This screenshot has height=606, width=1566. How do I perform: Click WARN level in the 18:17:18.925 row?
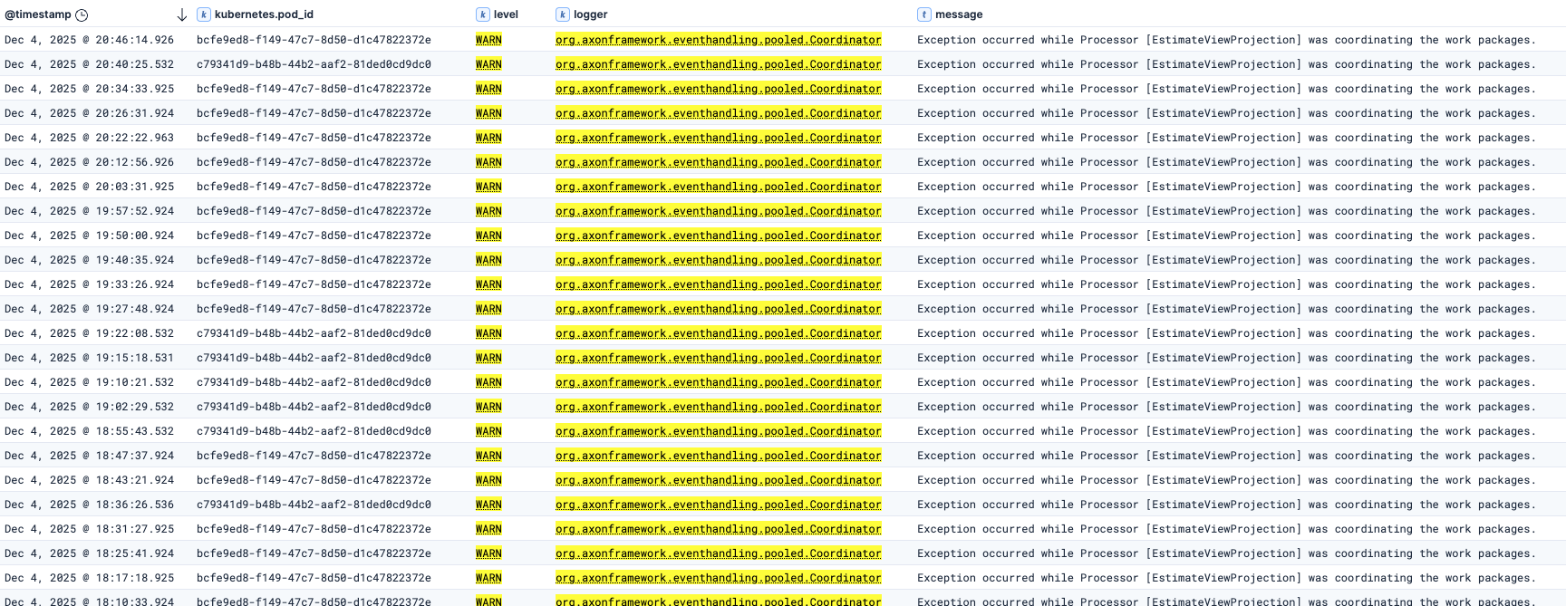pos(488,578)
